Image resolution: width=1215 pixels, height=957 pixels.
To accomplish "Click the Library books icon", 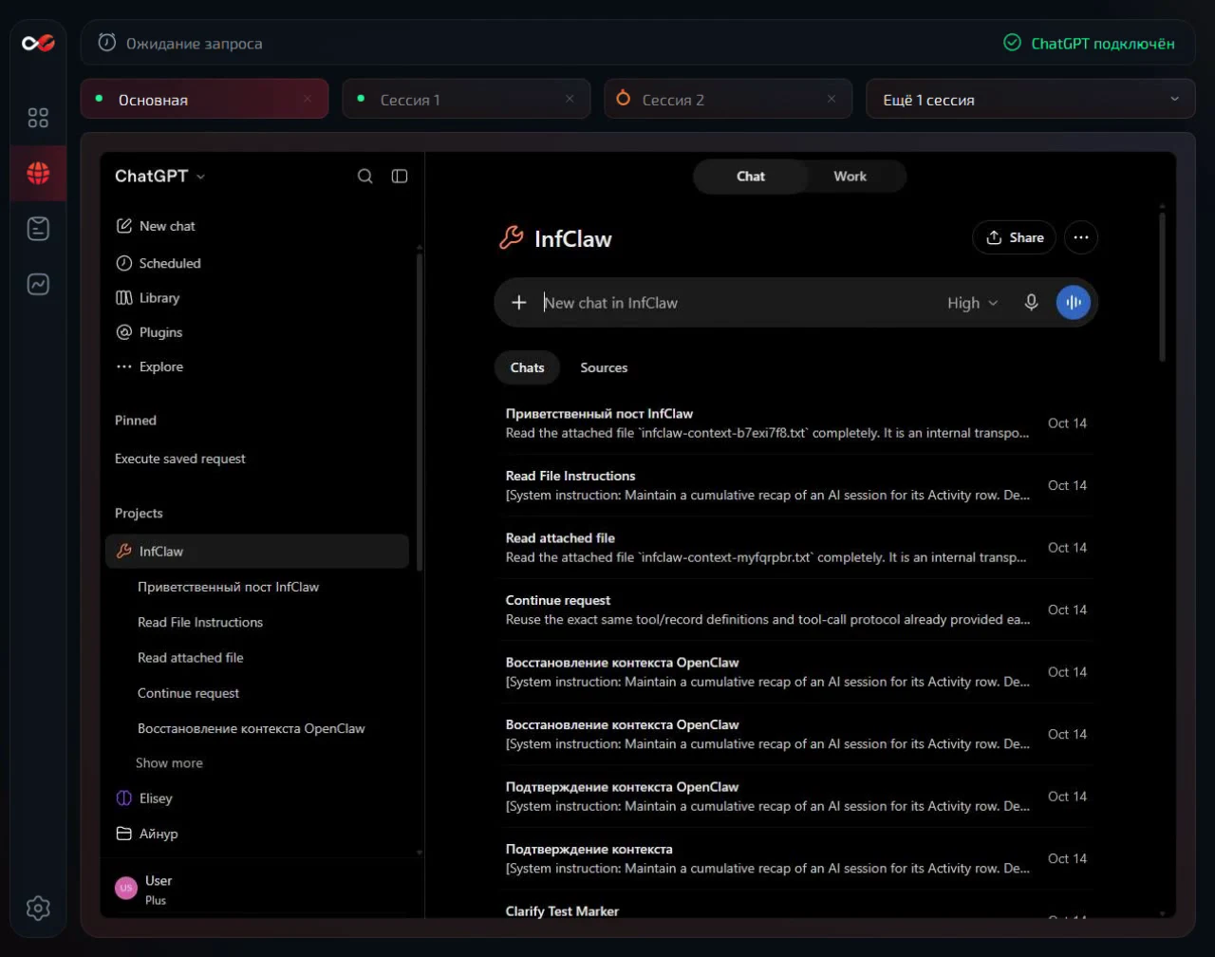I will [123, 297].
